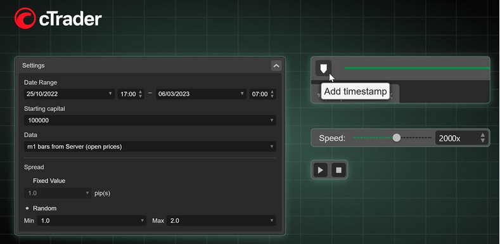The image size is (500, 244).
Task: Open the Max spread 2.0 dropdown
Action: (x=221, y=221)
